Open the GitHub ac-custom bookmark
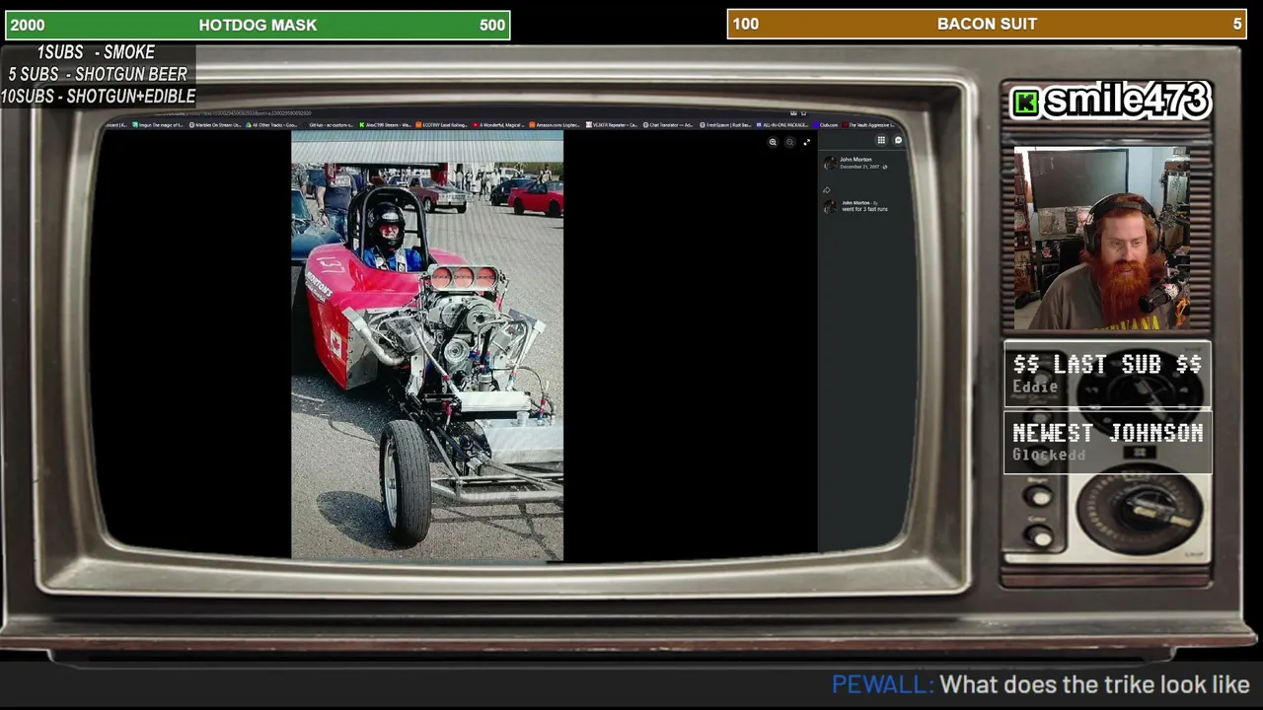 point(330,125)
